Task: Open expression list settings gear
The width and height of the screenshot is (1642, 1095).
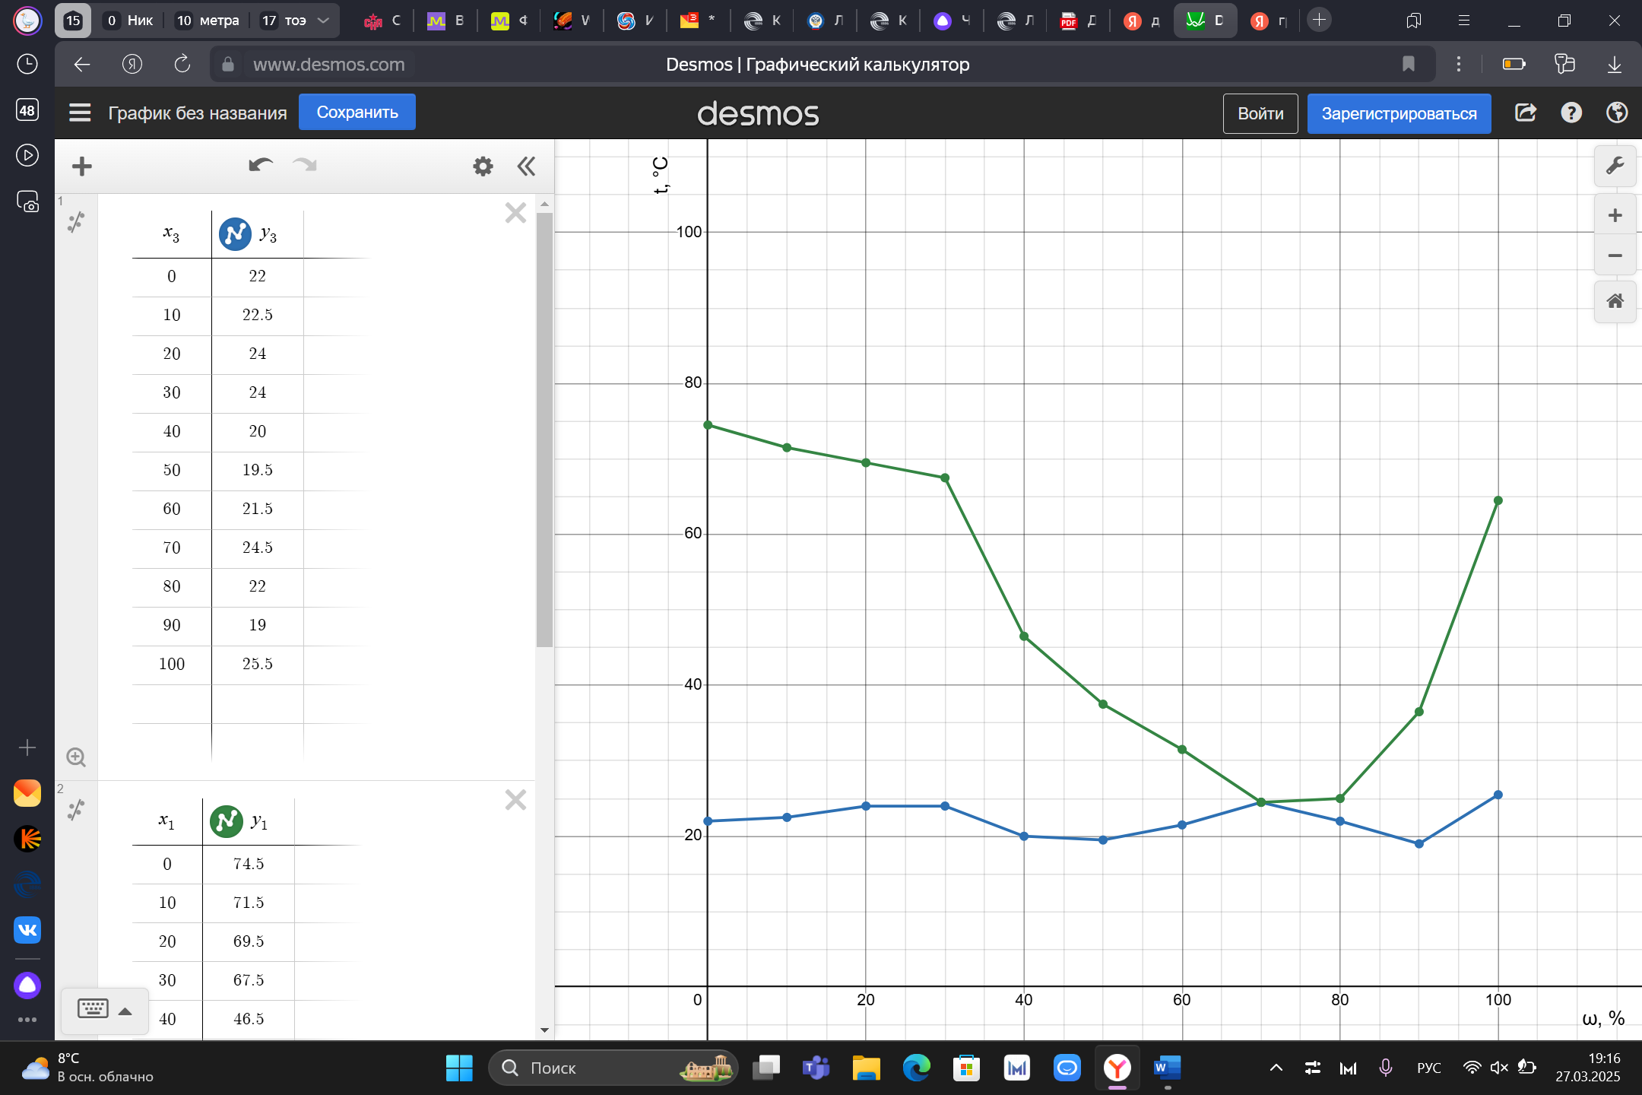Action: [x=483, y=166]
